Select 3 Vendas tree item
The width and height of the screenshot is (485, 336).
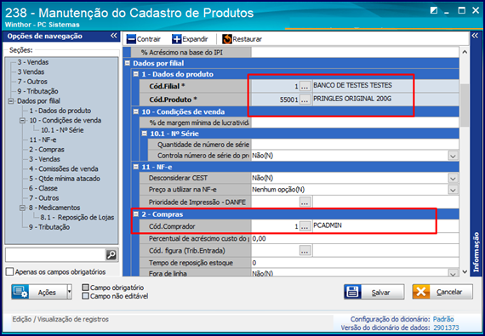pos(31,72)
